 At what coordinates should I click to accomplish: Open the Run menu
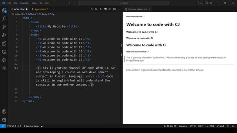click(x=47, y=3)
